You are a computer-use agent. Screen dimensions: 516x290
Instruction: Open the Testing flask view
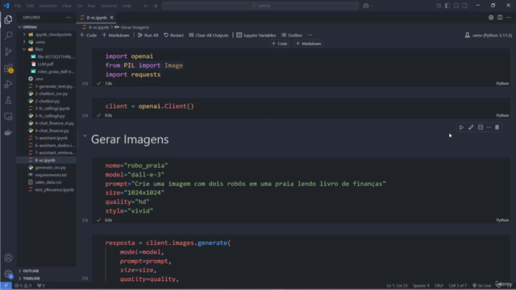(x=8, y=100)
